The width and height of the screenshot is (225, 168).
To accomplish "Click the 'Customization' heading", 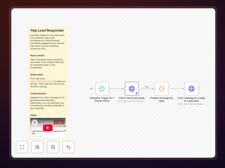I will tap(38, 93).
